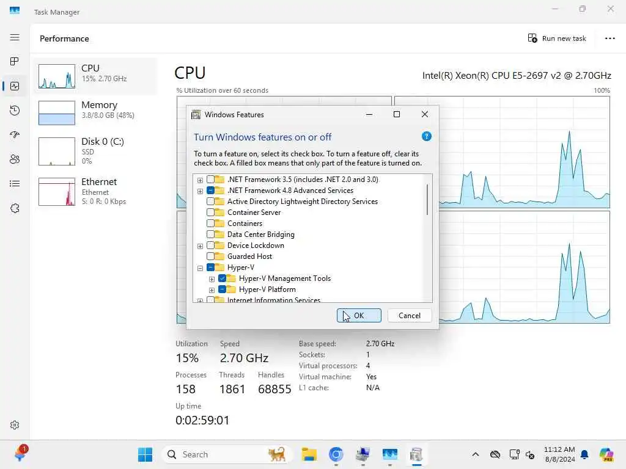Select CPU performance graph in list
The height and width of the screenshot is (469, 626).
(96, 76)
